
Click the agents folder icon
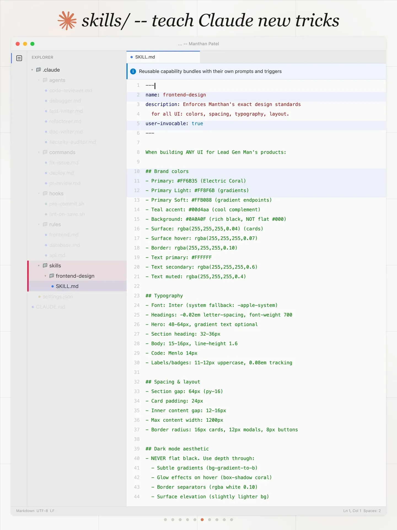click(45, 80)
